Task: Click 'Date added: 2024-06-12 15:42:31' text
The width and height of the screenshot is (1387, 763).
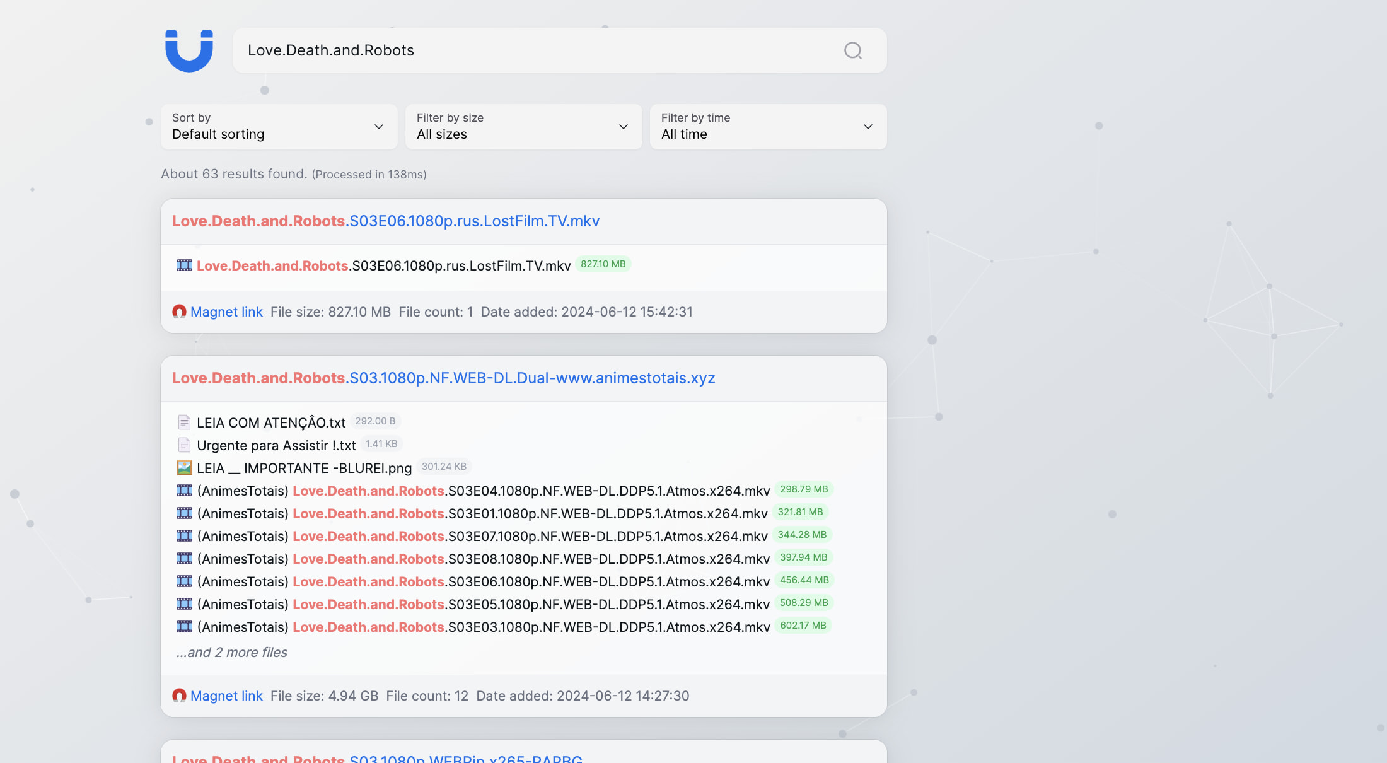Action: pyautogui.click(x=587, y=312)
